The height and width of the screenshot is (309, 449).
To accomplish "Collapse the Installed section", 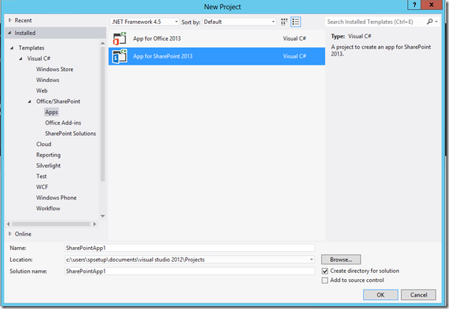I will pos(10,33).
